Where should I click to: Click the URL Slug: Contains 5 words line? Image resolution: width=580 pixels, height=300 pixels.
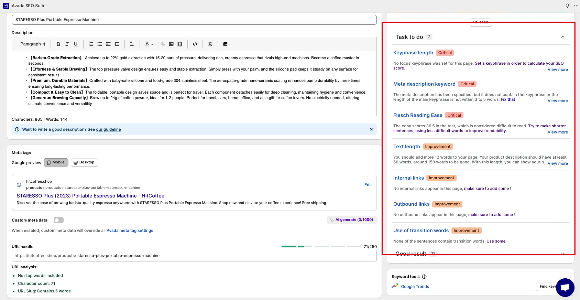[44, 291]
